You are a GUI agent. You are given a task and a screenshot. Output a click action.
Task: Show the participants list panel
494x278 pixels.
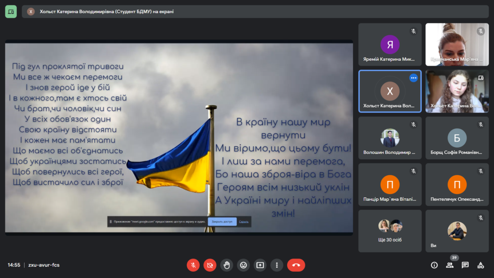click(x=450, y=265)
